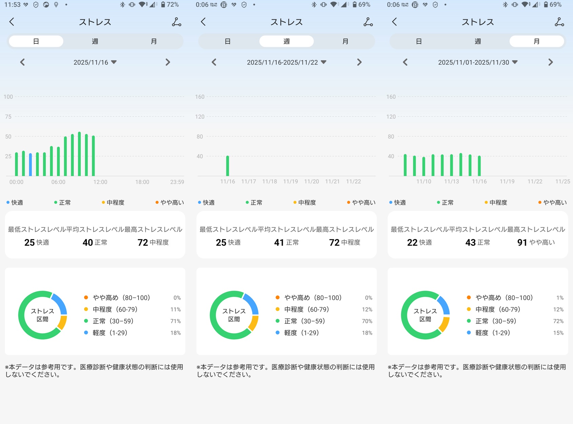
Task: Tap the 11/16 bar in weekly chart
Action: click(x=228, y=166)
